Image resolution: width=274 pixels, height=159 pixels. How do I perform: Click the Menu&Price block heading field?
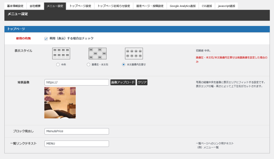click(77, 131)
